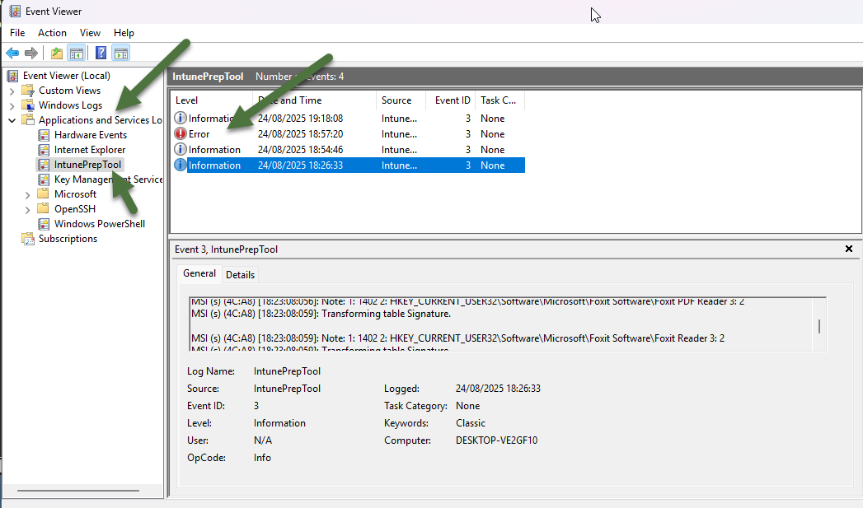Viewport: 863px width, 508px height.
Task: Open a saved log file via toolbar icon
Action: 55,52
